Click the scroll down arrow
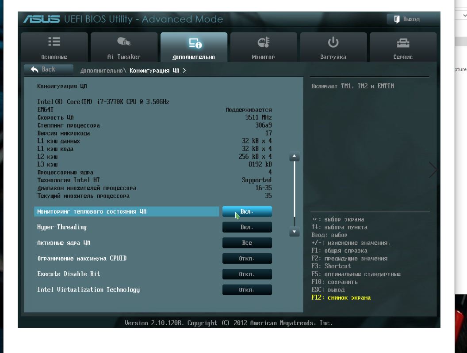 (294, 232)
